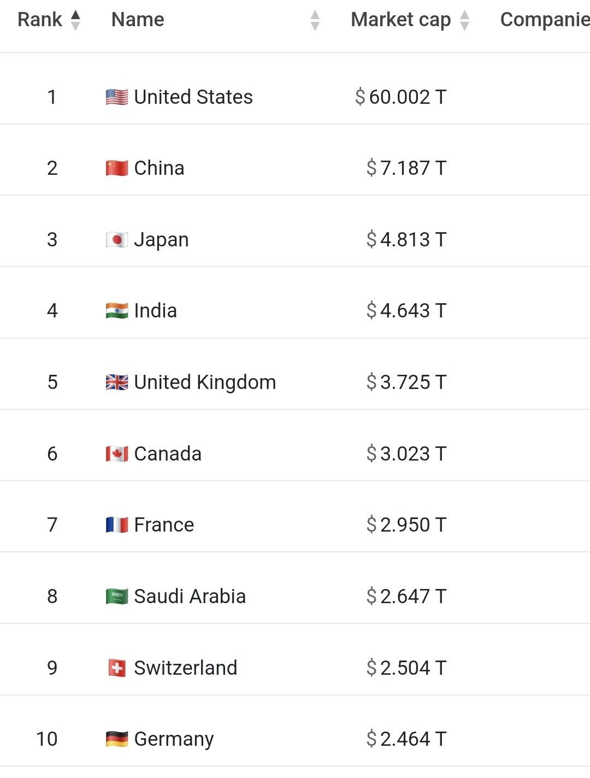Click the Japan flag icon
Screen dimensions: 590x778
(x=117, y=240)
